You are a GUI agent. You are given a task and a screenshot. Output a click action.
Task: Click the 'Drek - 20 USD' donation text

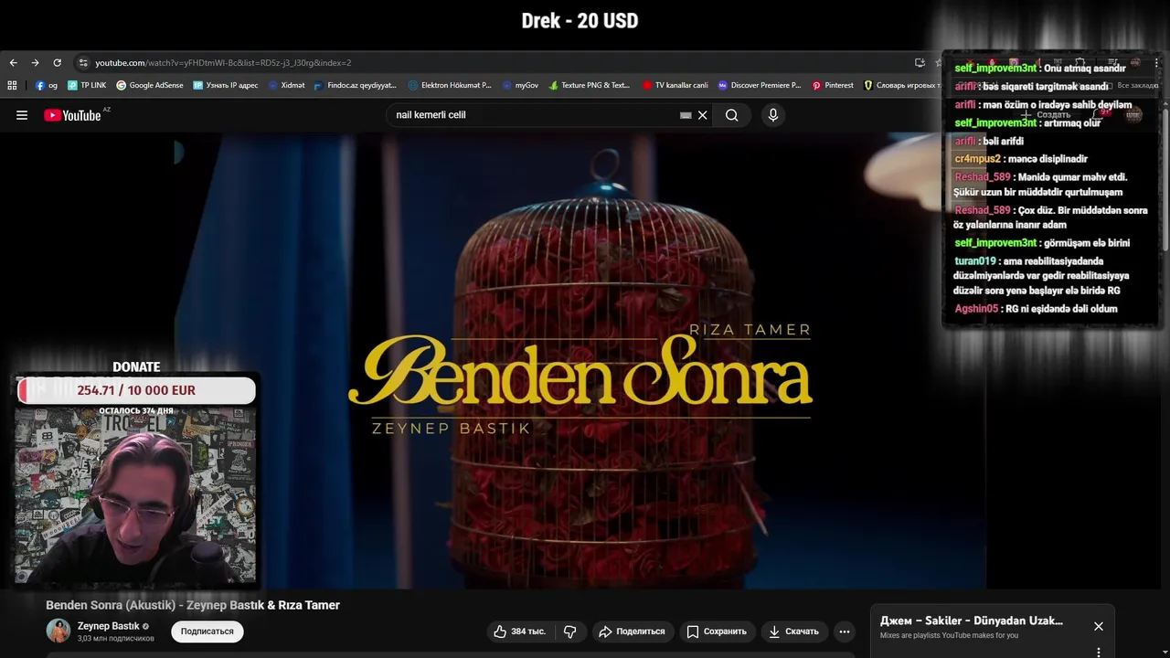click(580, 20)
